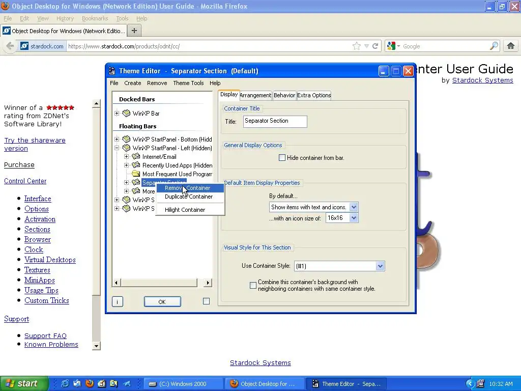Switch to the Arrangement tab
The width and height of the screenshot is (521, 391).
pos(255,95)
